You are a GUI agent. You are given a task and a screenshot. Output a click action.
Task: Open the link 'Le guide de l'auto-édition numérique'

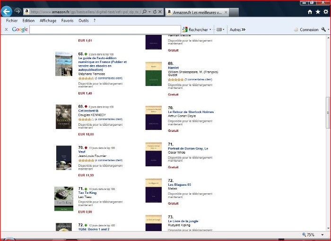point(103,64)
